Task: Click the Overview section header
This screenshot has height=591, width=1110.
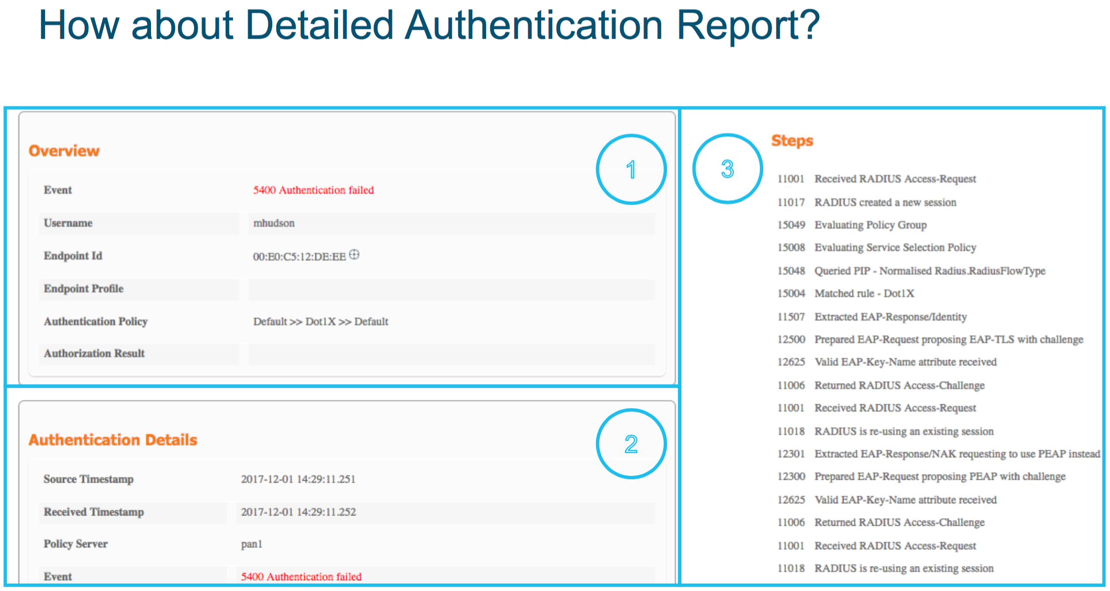Action: (x=64, y=150)
